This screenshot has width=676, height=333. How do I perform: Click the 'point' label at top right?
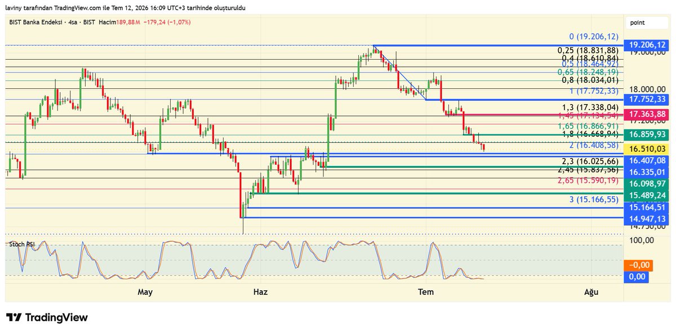[637, 22]
